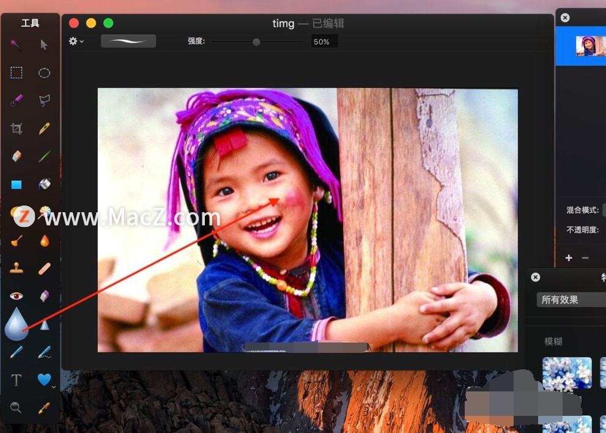Screen dimensions: 606x433
Task: Remove the layer with the minus button
Action: coord(585,257)
